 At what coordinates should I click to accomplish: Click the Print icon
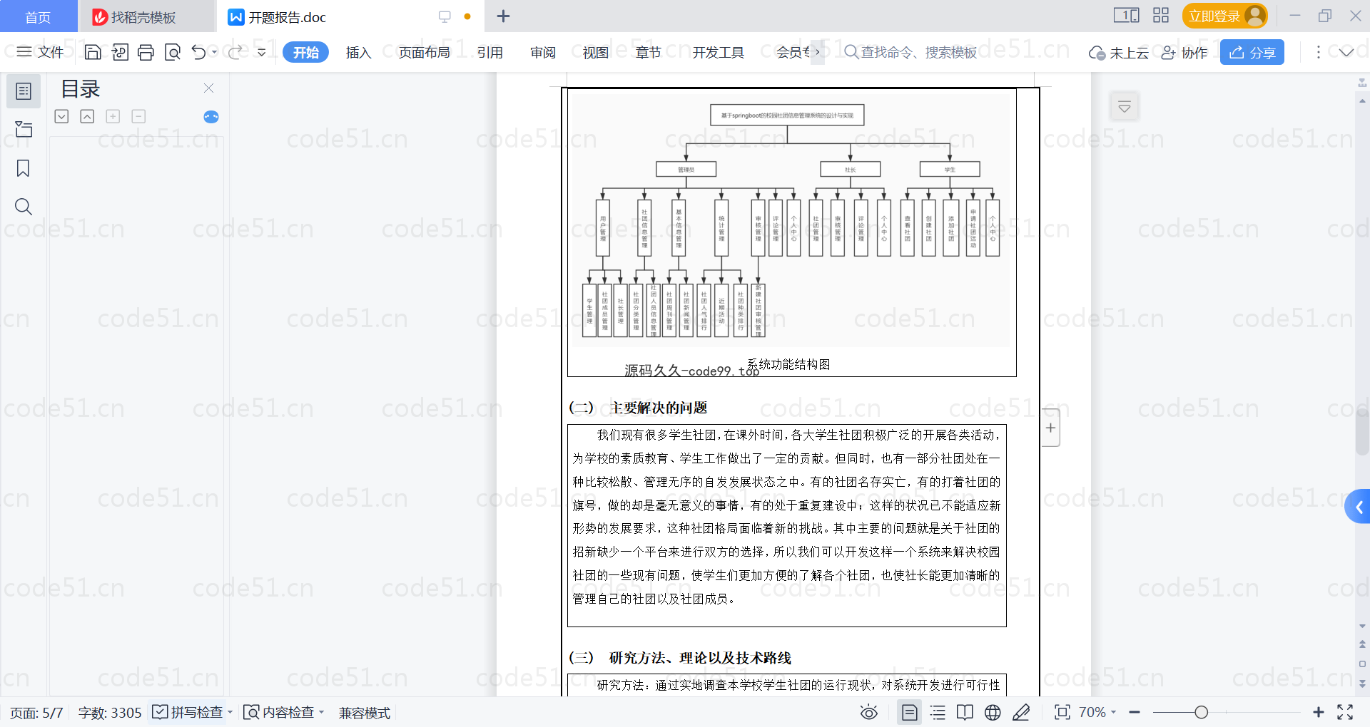[146, 52]
